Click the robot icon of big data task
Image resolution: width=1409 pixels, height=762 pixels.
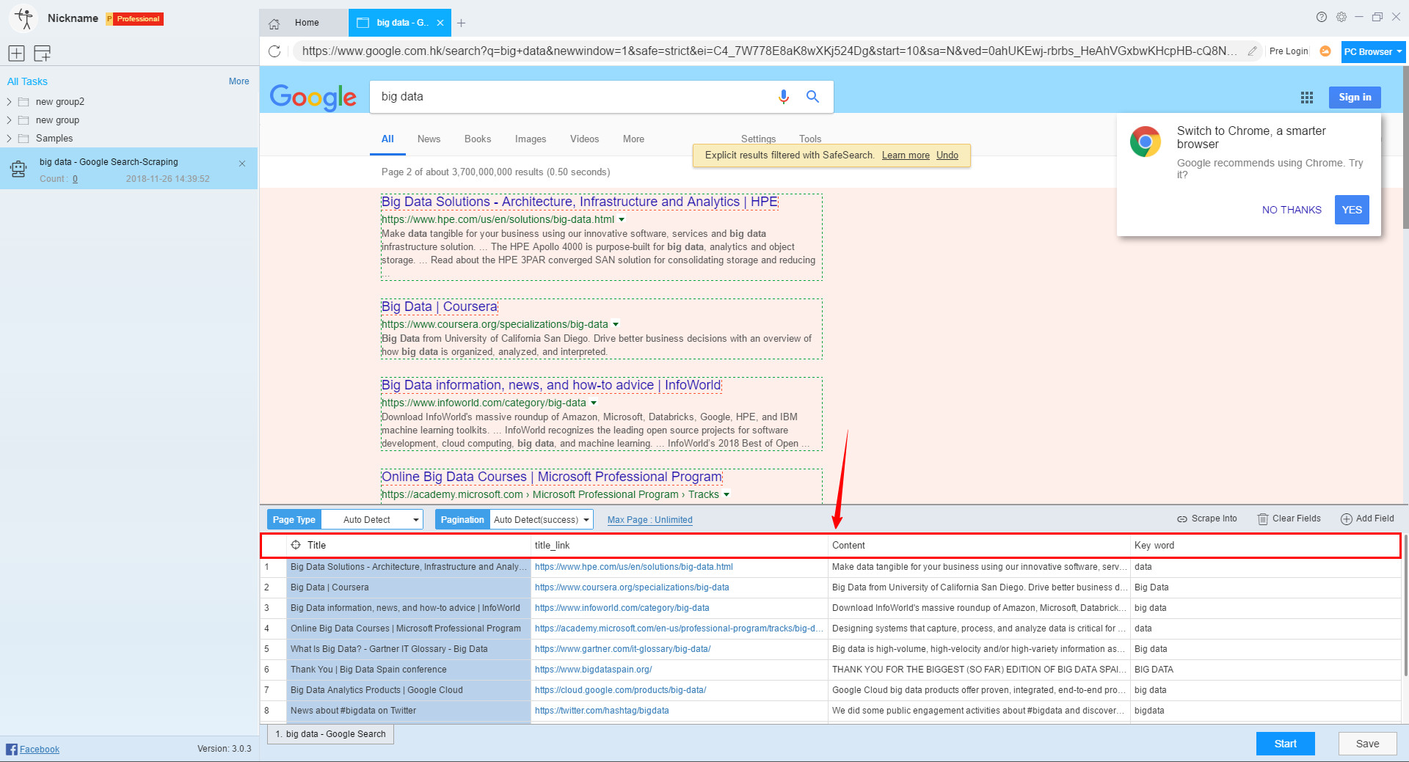click(x=18, y=169)
